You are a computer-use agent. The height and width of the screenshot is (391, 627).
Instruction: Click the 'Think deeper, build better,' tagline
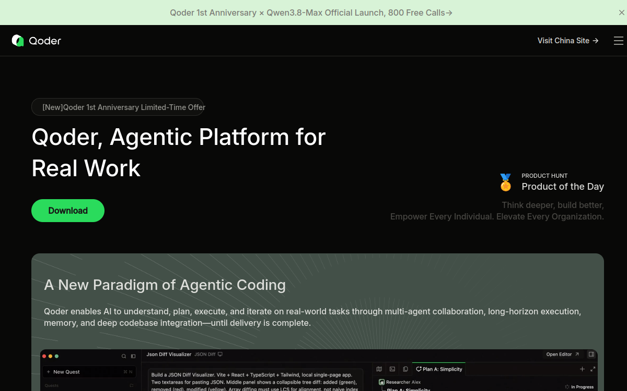click(553, 205)
